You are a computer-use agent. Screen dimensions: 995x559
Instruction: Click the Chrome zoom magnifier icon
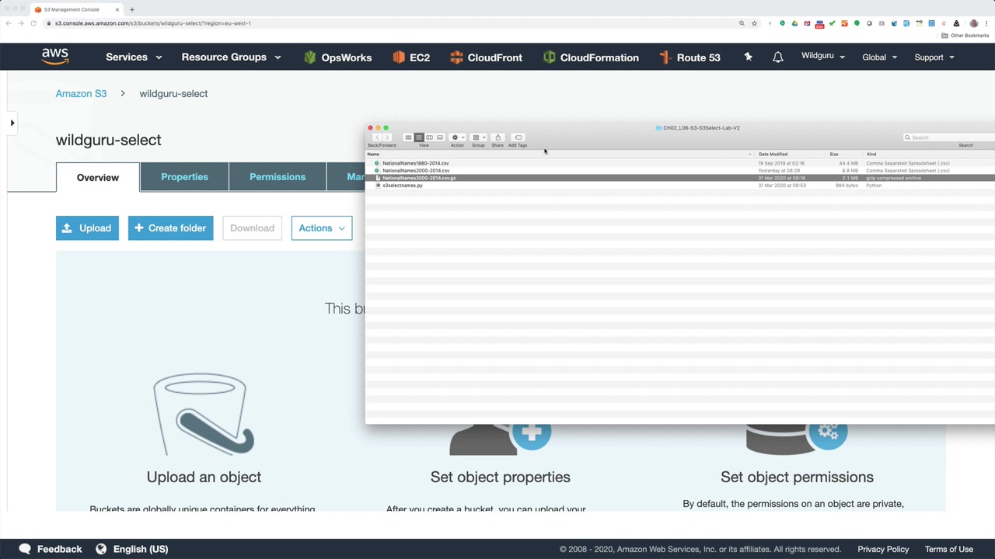tap(742, 23)
